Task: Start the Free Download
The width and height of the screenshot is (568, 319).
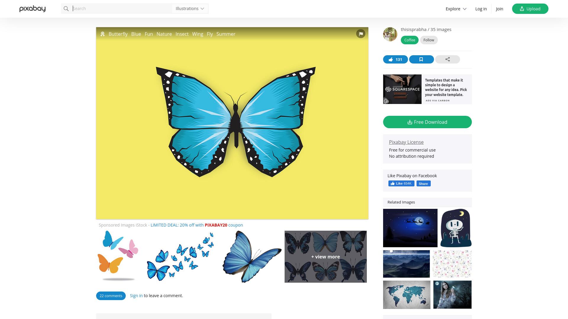Action: click(427, 122)
